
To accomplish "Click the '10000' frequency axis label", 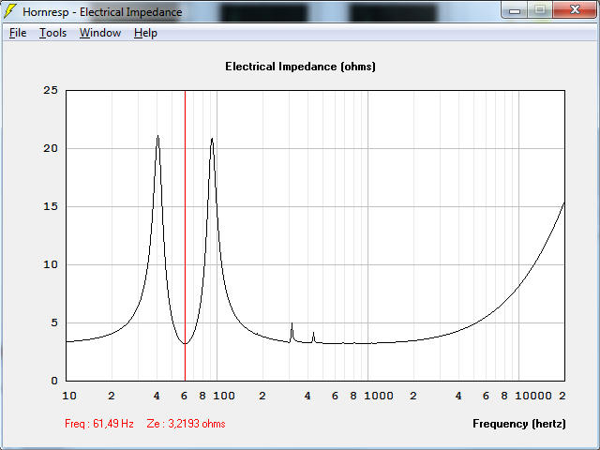I will [533, 396].
